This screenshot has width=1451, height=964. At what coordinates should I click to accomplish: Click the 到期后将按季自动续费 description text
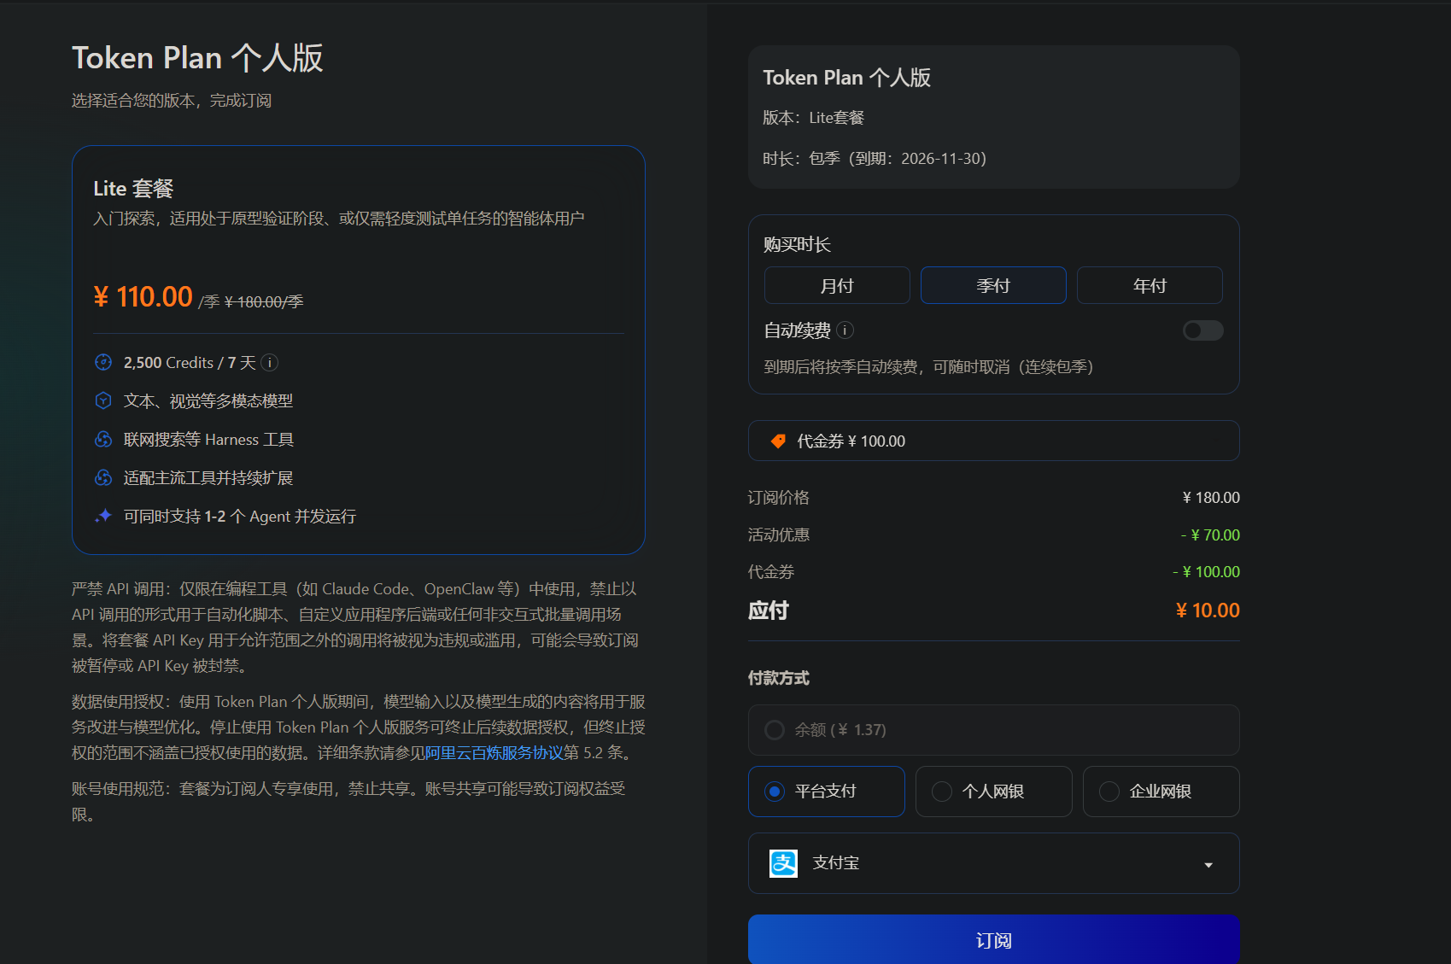pyautogui.click(x=928, y=367)
